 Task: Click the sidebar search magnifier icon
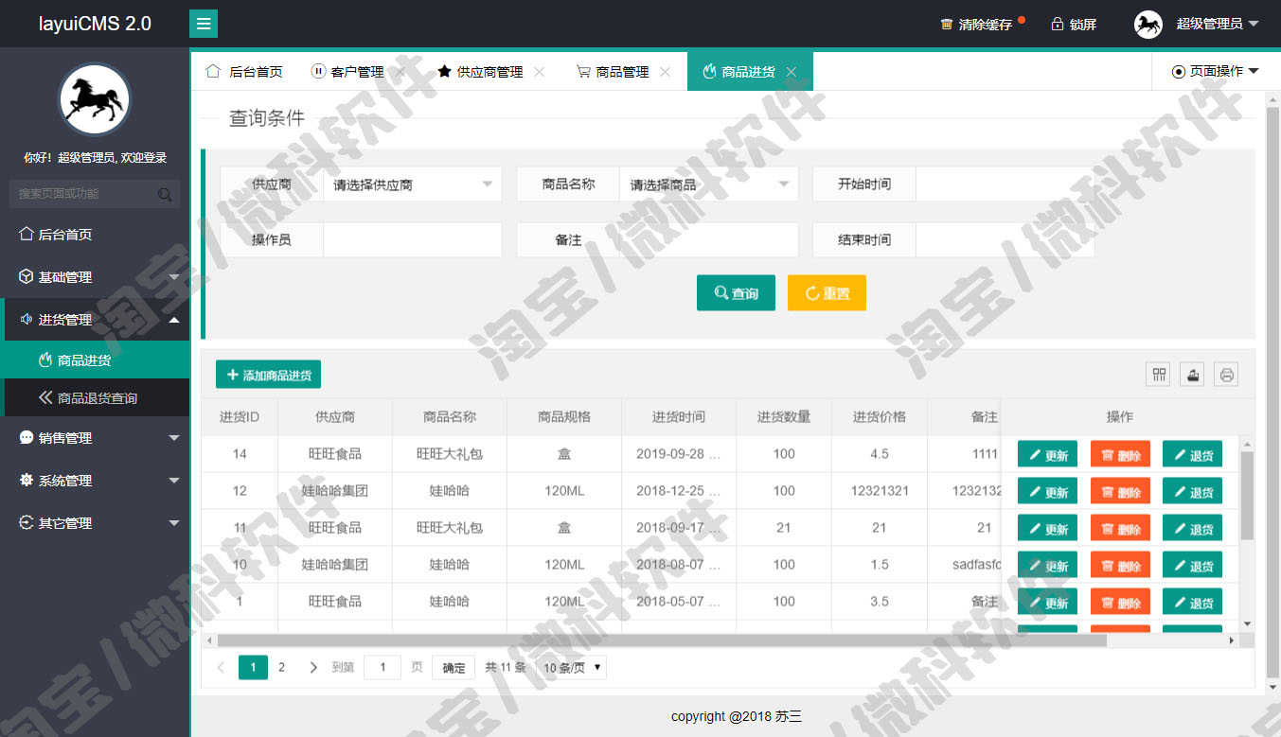click(165, 194)
